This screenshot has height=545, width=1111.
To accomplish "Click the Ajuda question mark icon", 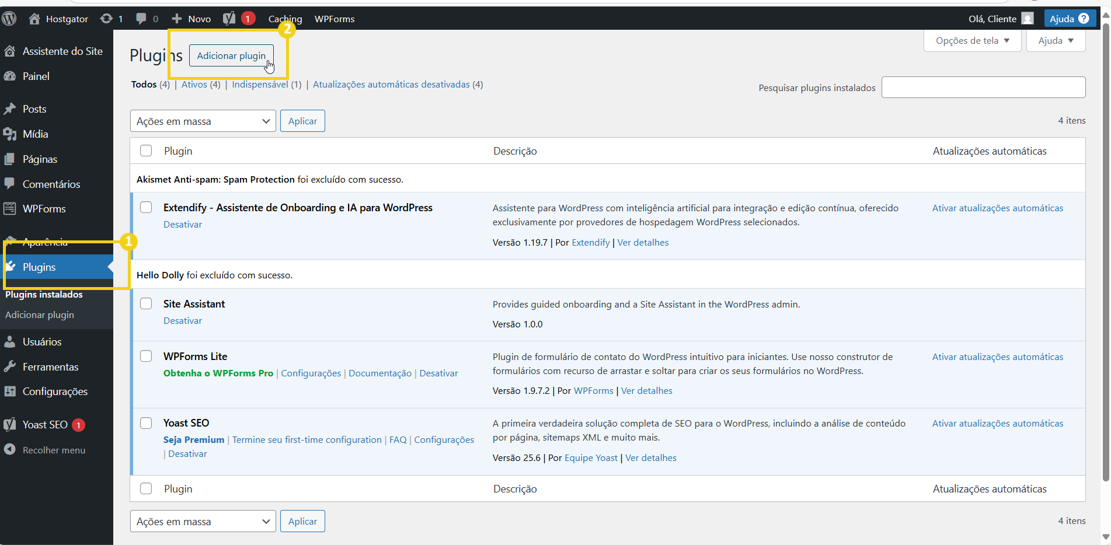I will [x=1084, y=19].
